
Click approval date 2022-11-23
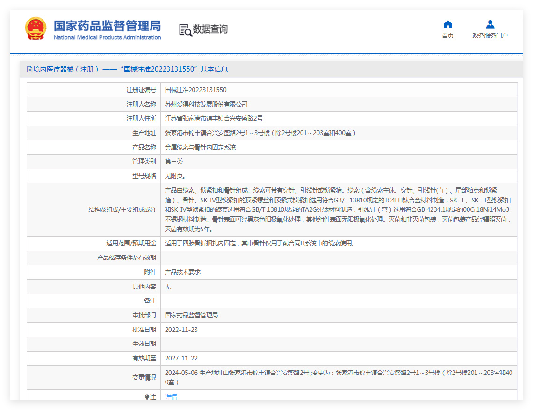(181, 330)
